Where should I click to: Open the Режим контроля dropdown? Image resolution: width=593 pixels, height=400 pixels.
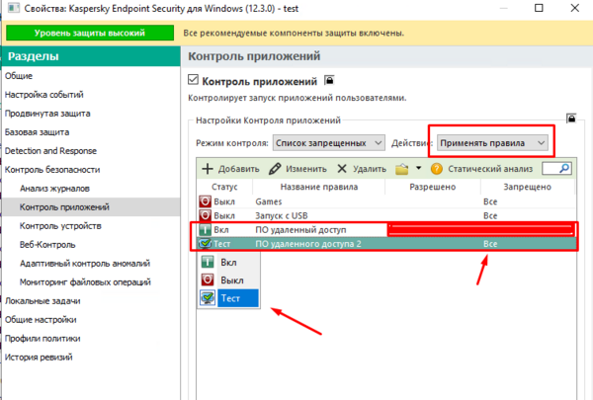click(x=329, y=143)
